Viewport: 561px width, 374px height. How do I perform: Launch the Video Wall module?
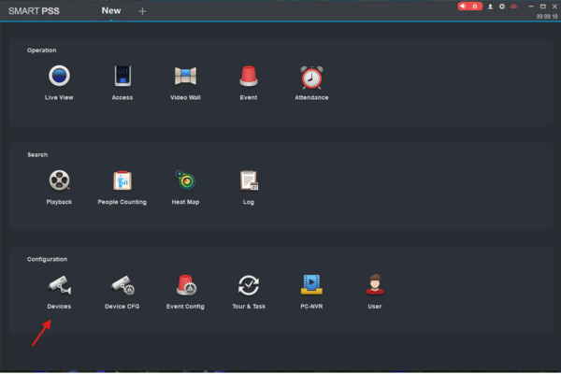point(185,82)
